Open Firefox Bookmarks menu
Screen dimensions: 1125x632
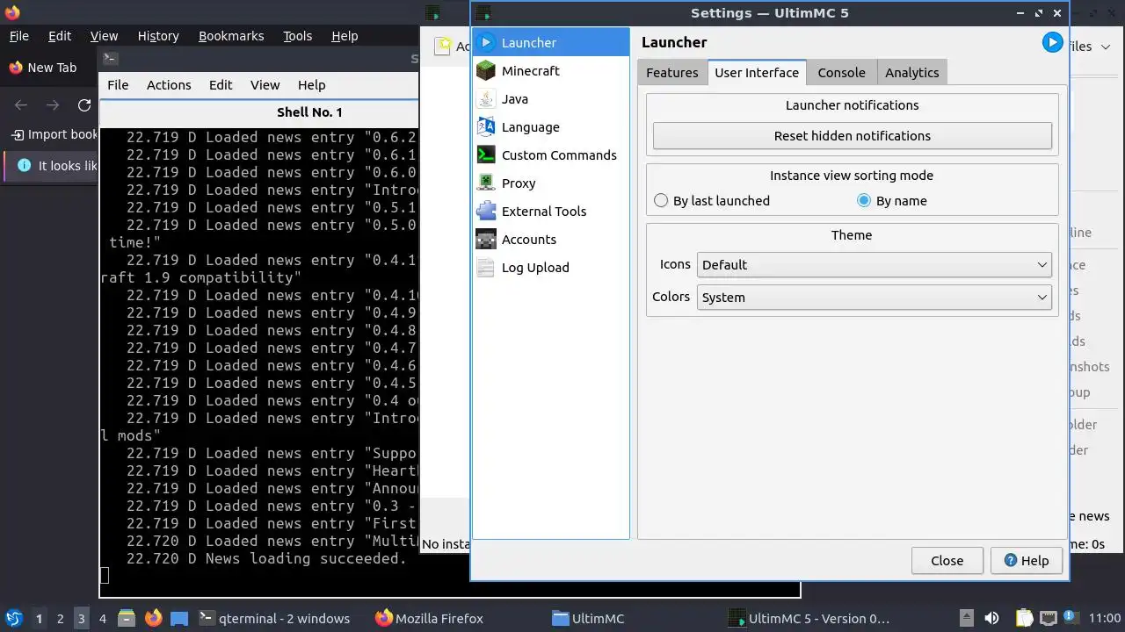coord(231,36)
